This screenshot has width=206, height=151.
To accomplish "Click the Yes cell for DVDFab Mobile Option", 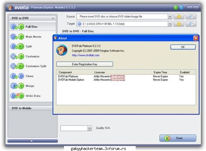I will (x=181, y=80).
